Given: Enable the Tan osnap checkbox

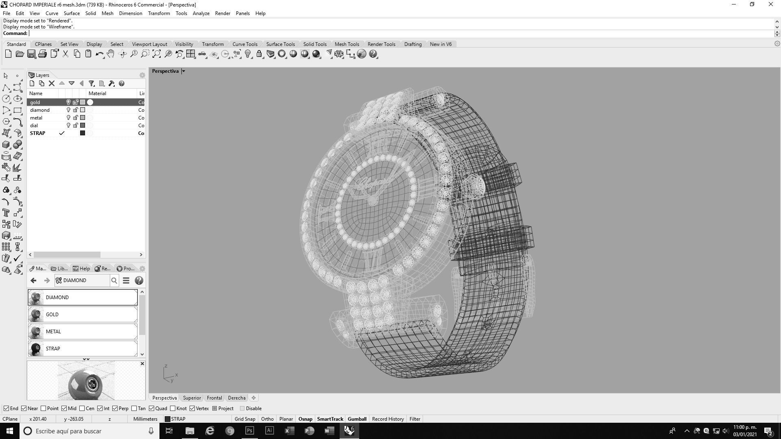Looking at the screenshot, I should [134, 409].
